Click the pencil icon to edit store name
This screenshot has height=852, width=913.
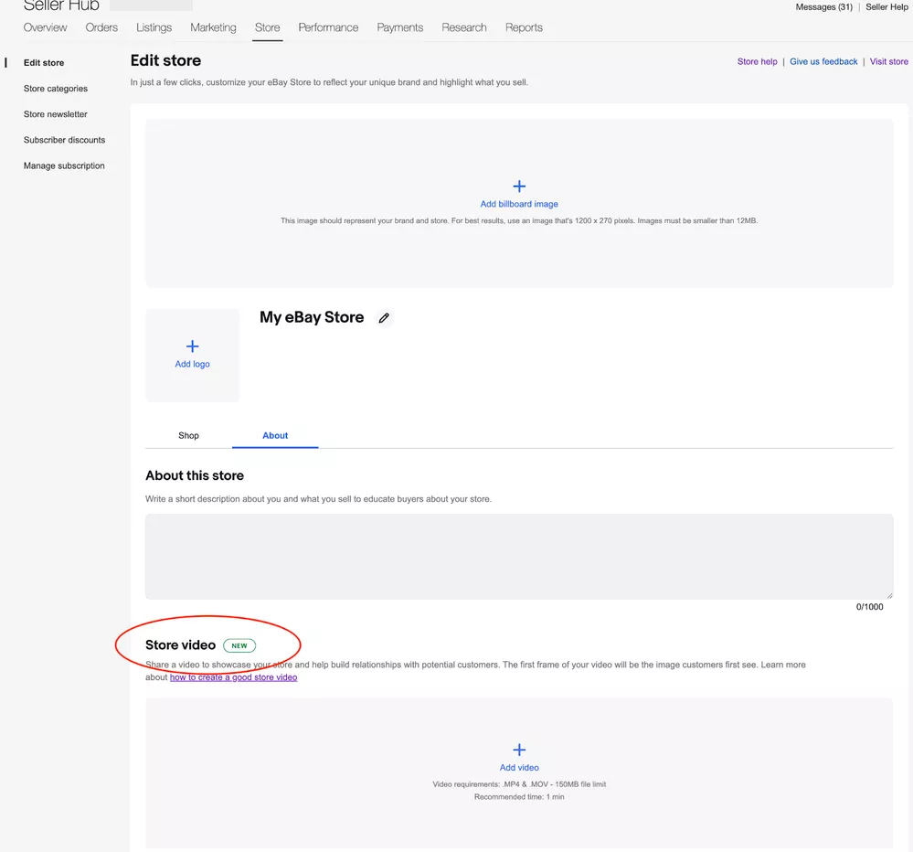(384, 318)
